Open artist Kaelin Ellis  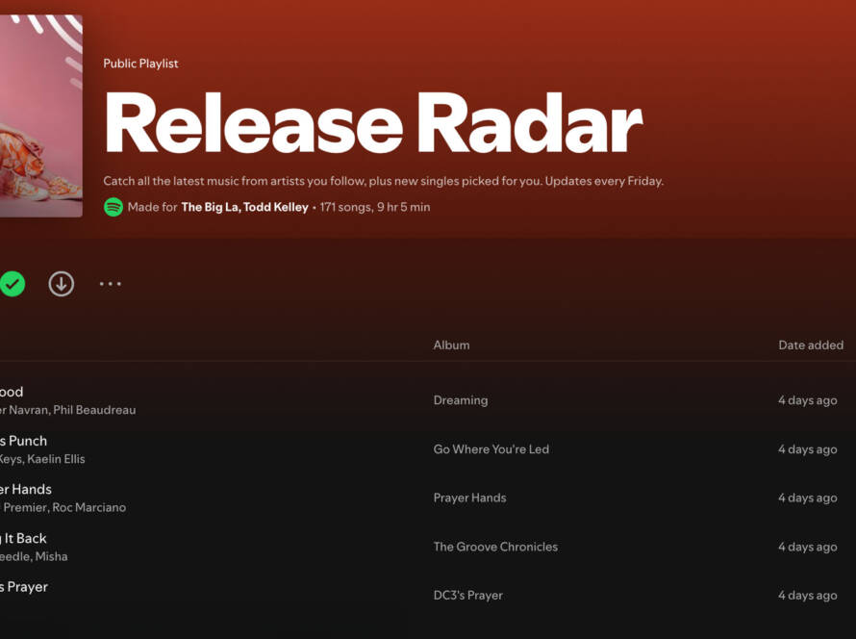click(x=56, y=459)
